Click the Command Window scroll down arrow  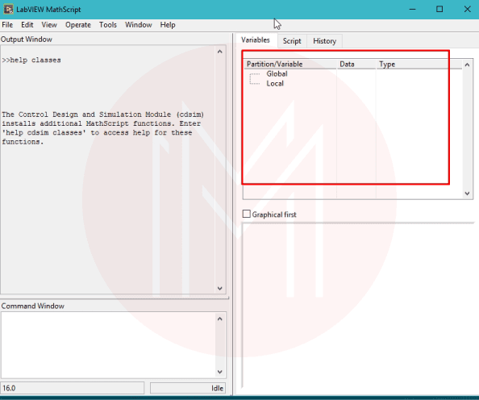click(219, 372)
